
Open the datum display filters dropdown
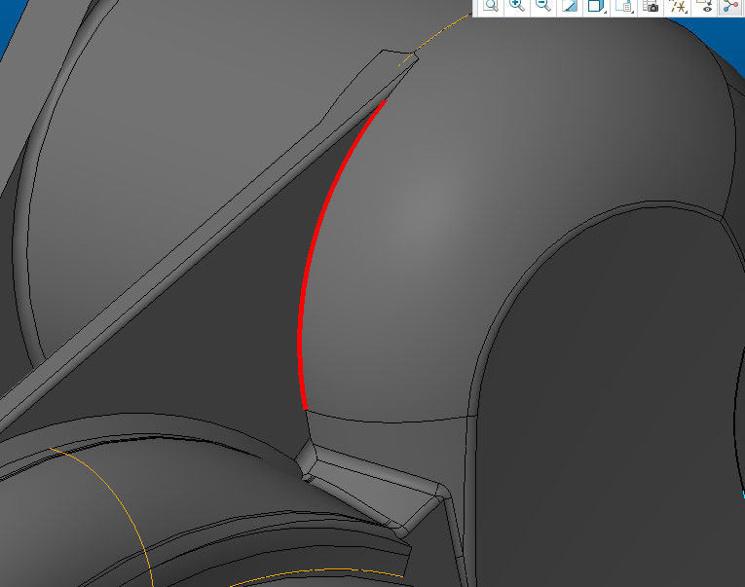[x=678, y=7]
